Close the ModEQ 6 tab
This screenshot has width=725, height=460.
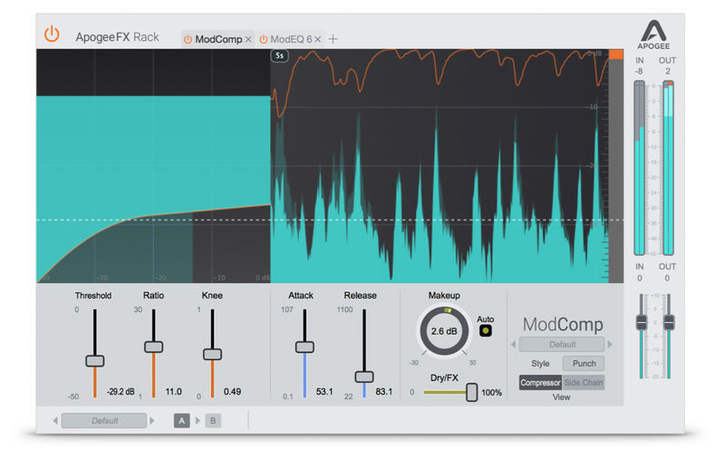(x=318, y=40)
